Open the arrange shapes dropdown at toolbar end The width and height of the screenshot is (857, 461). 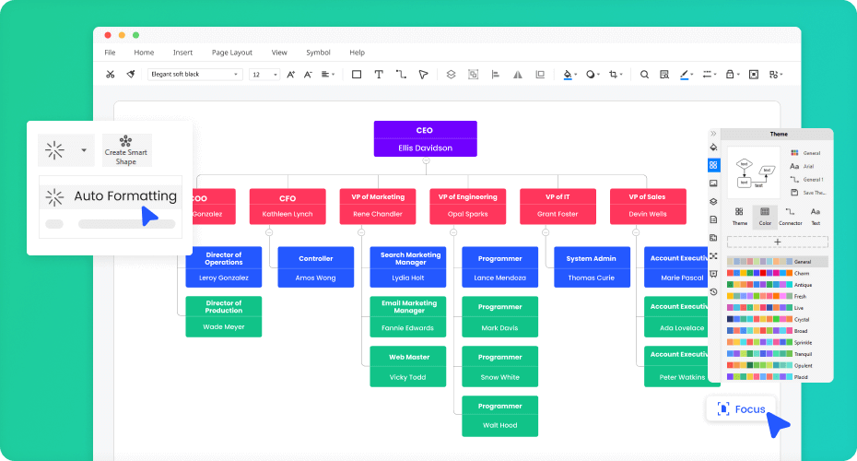[776, 75]
